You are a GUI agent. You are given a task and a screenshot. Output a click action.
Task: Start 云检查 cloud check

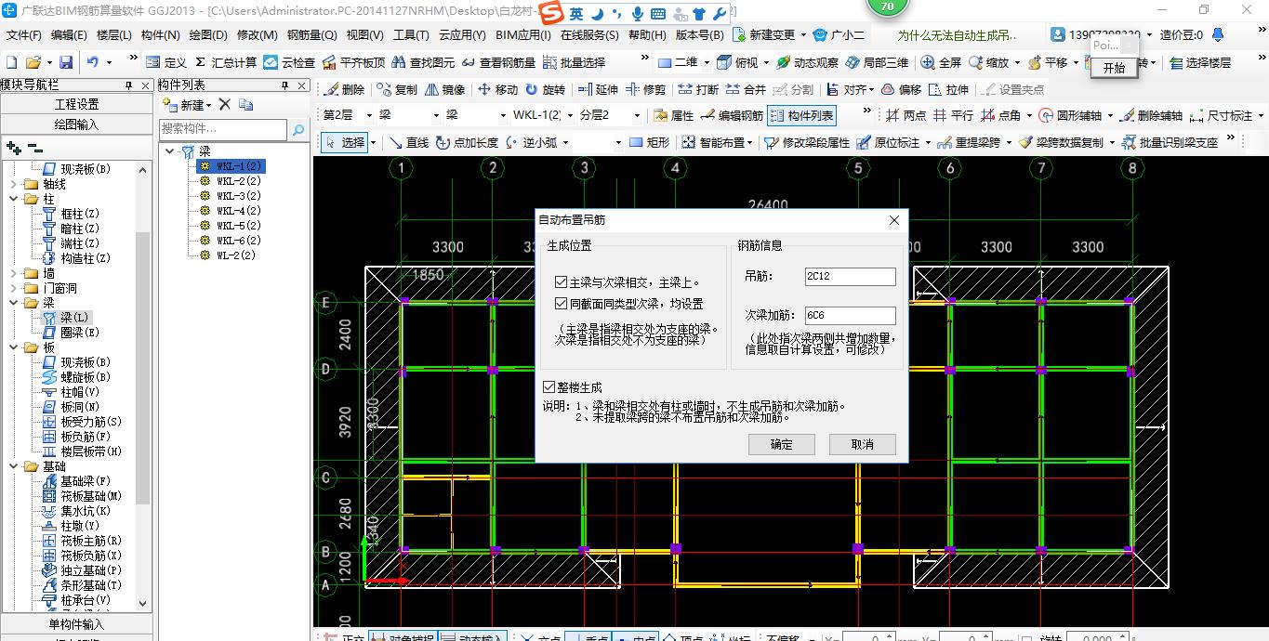[x=289, y=62]
